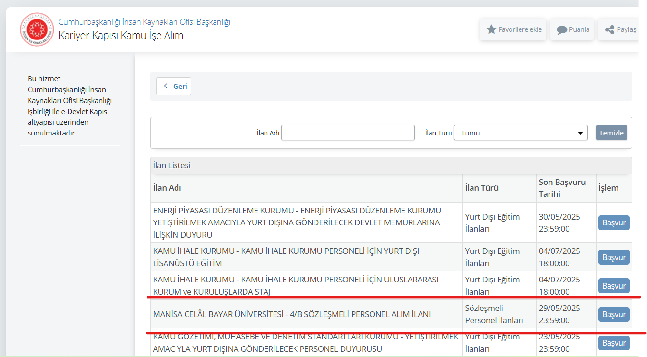Apply to Kamu İhale Lisanüstü Eğitim listing

(614, 257)
